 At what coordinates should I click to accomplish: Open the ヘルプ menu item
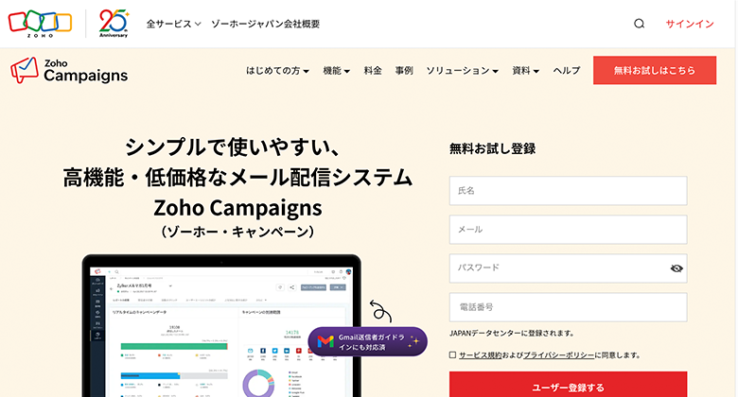pos(567,71)
